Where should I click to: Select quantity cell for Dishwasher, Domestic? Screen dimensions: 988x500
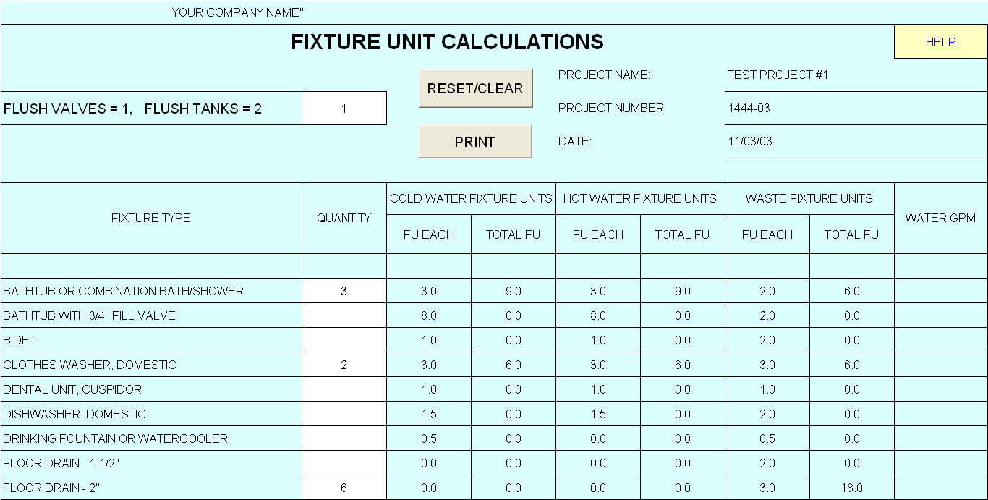(x=344, y=414)
